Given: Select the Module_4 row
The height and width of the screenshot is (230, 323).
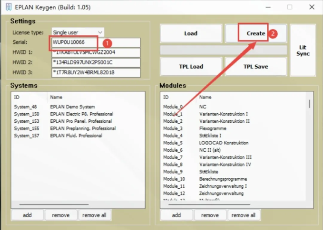Looking at the screenshot, I should click(233, 135).
